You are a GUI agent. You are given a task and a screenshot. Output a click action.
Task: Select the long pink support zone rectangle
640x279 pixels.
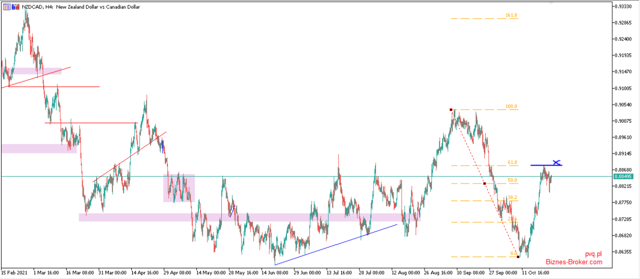(250, 217)
